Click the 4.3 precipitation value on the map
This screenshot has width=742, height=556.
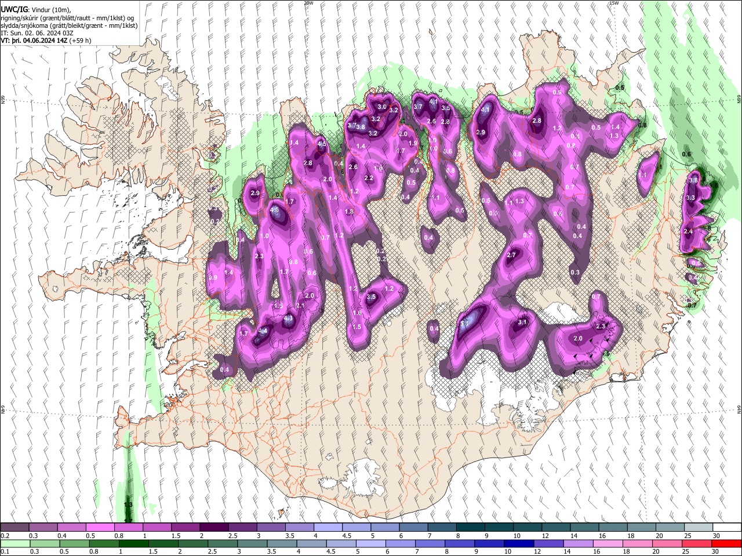[x=288, y=319]
